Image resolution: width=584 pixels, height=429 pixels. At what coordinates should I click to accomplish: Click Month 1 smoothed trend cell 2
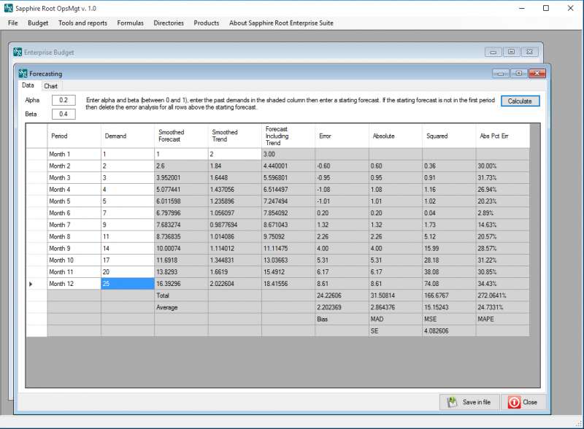pos(235,154)
